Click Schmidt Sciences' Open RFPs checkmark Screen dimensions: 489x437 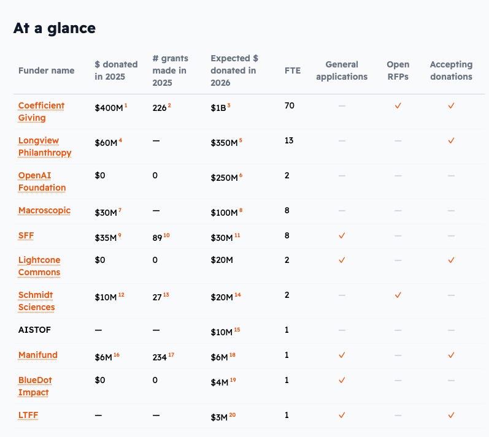pyautogui.click(x=398, y=295)
